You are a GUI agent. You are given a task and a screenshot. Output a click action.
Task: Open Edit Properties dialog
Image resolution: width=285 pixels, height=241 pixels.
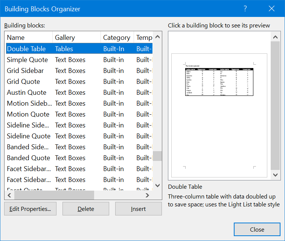[x=30, y=209]
